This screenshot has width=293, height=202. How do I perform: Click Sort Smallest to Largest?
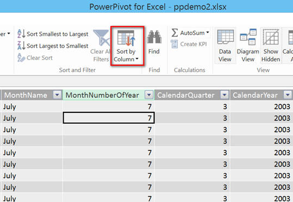coord(53,34)
